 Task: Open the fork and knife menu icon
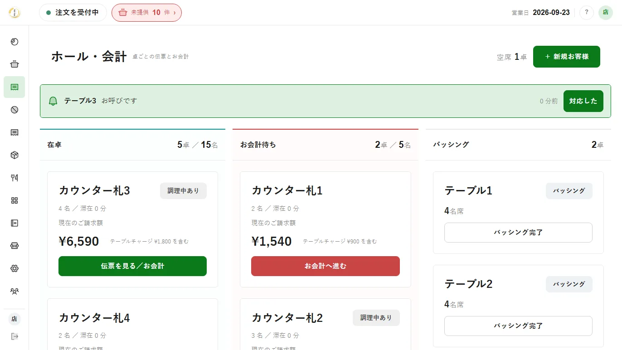(x=15, y=178)
